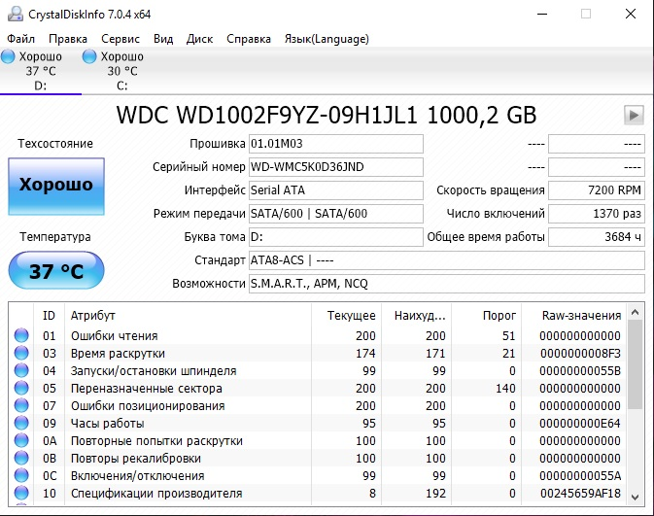Switch to next disk with arrow button
654x516 pixels.
(x=634, y=115)
